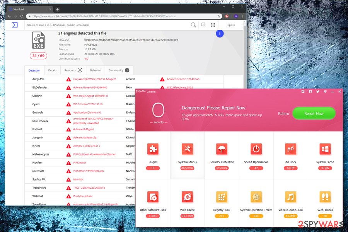The width and height of the screenshot is (348, 232).
Task: Click the Community score value -50
Action: [x=86, y=59]
